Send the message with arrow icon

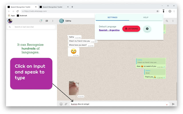coord(173,104)
